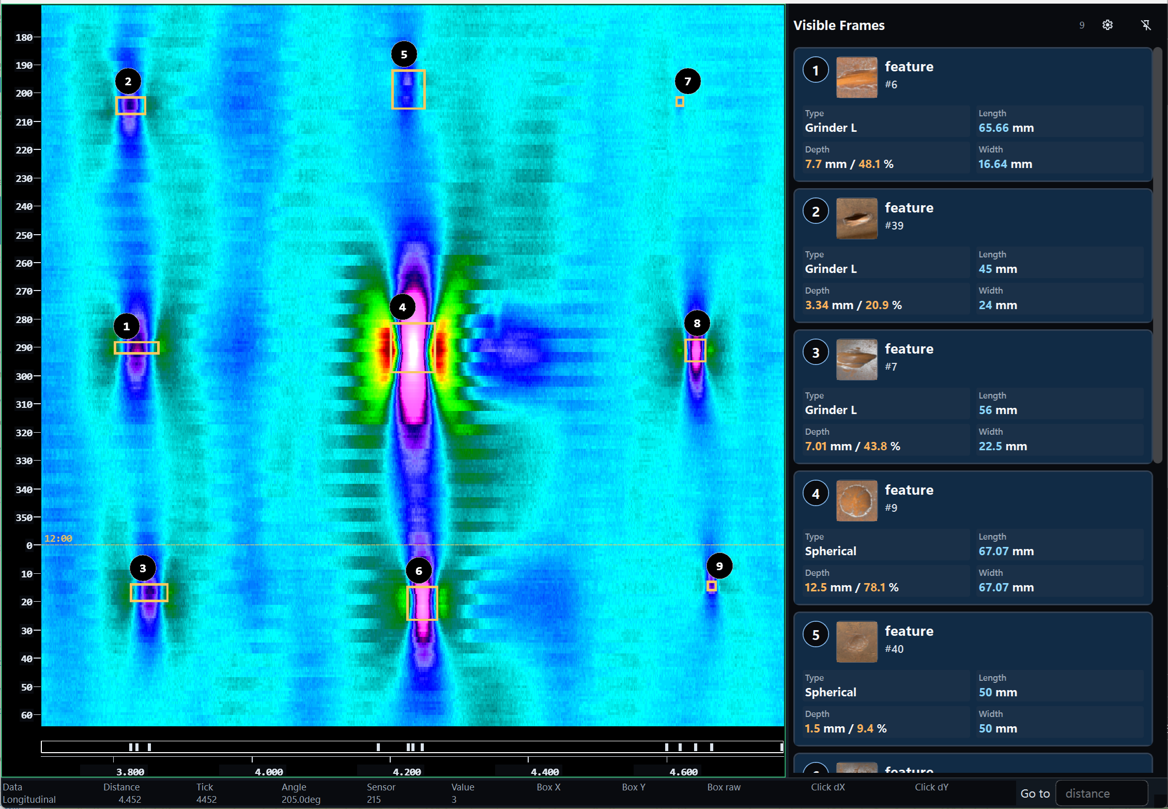Click the Tick 4452 status entry
Viewport: 1168px width, 809px height.
(x=206, y=793)
